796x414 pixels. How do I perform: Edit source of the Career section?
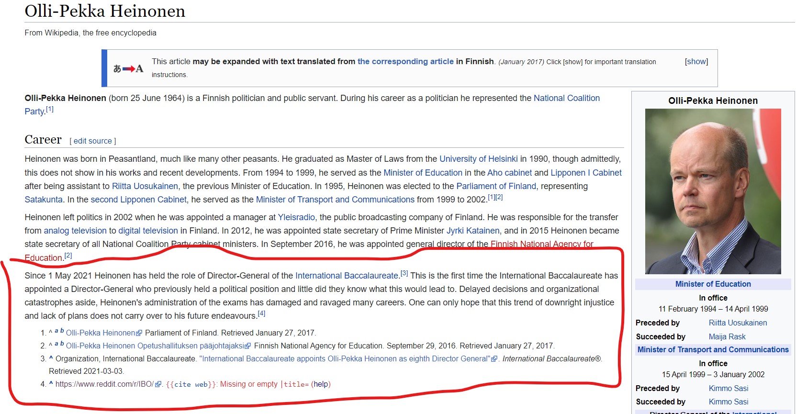93,141
